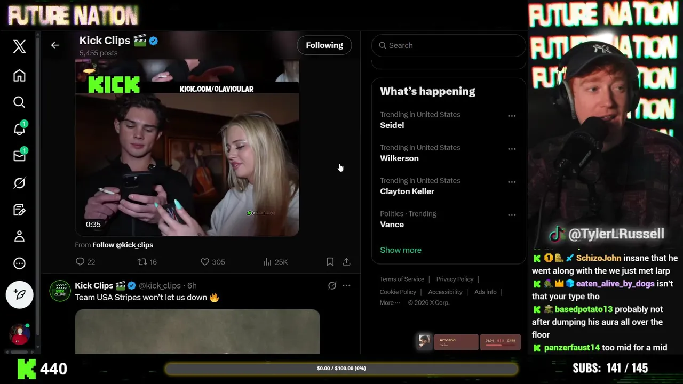Click SchizoJohn username in chat

coord(599,258)
